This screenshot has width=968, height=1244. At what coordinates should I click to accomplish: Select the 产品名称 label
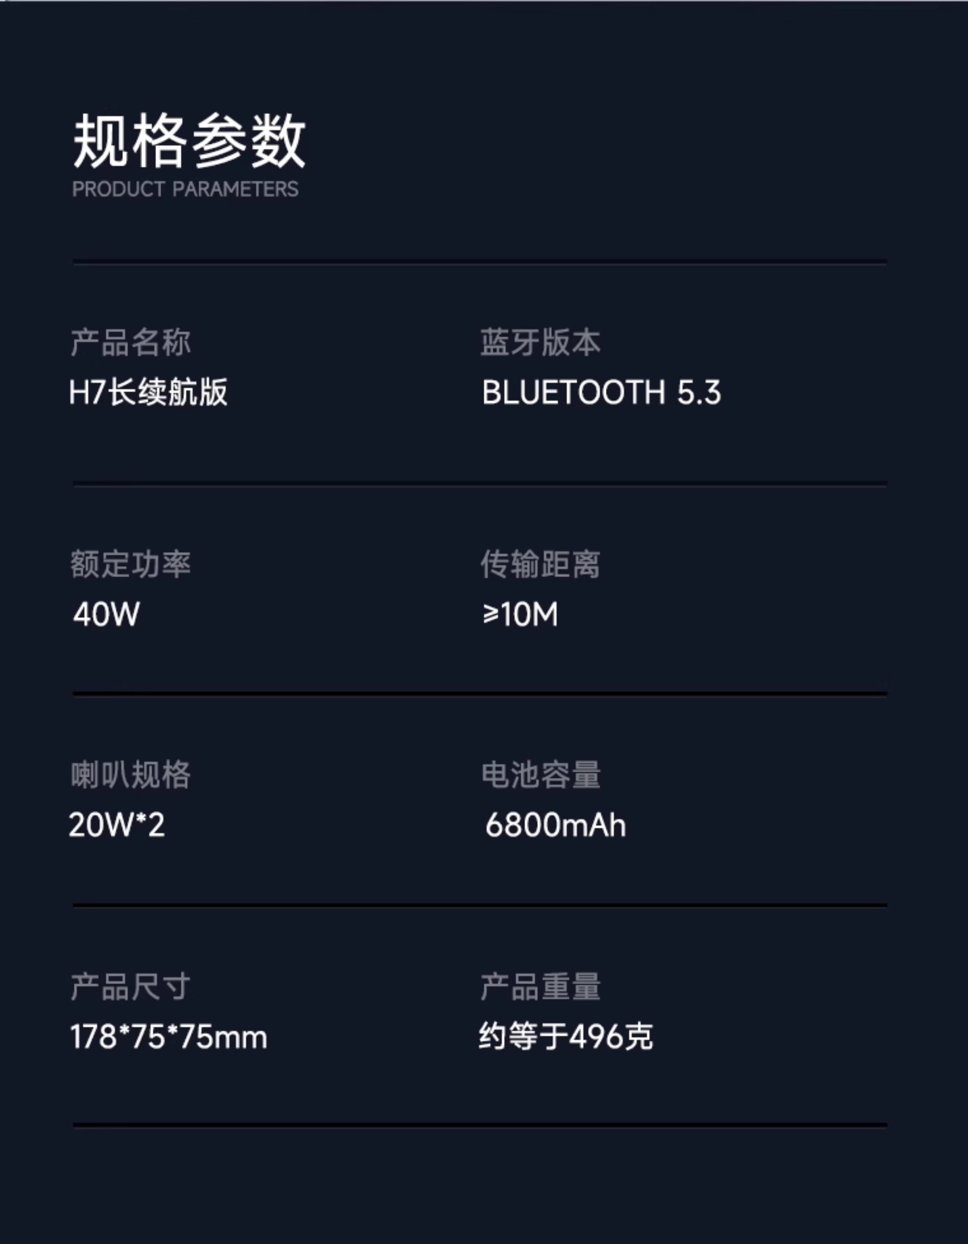pos(130,342)
